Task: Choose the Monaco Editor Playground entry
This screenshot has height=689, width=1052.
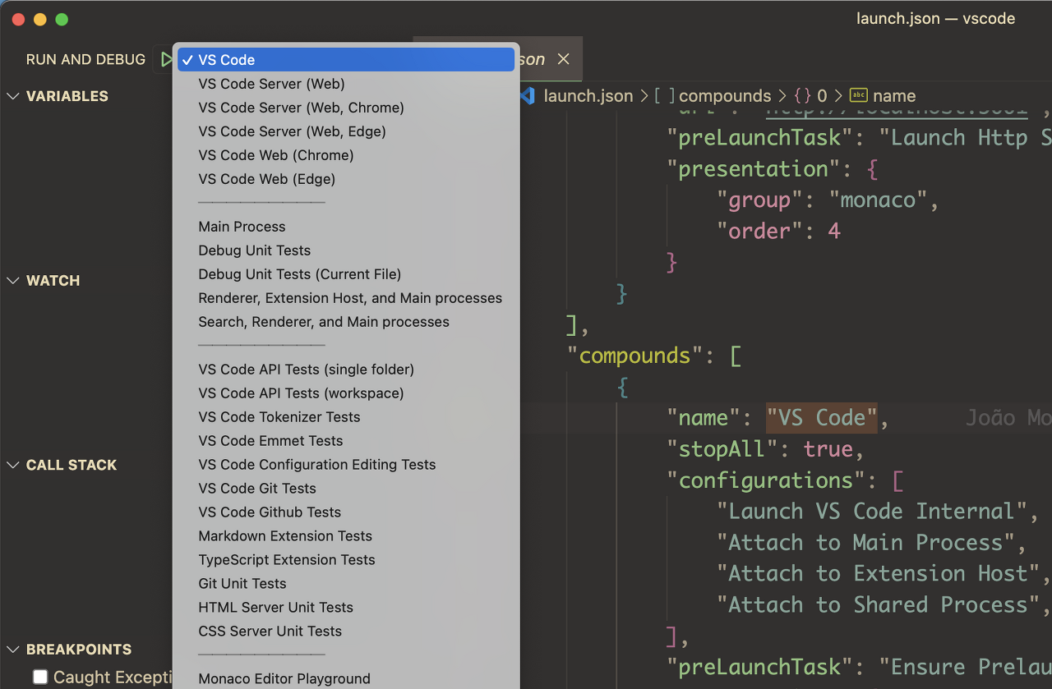Action: pos(284,678)
